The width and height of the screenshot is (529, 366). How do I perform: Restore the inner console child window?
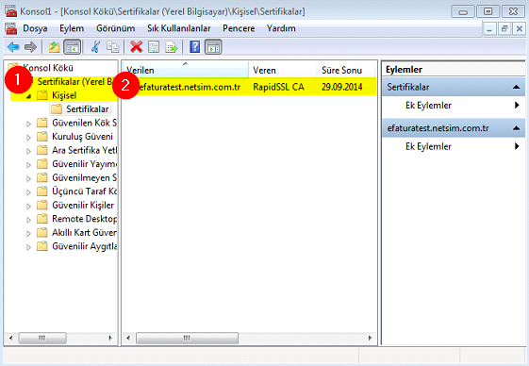pos(504,29)
